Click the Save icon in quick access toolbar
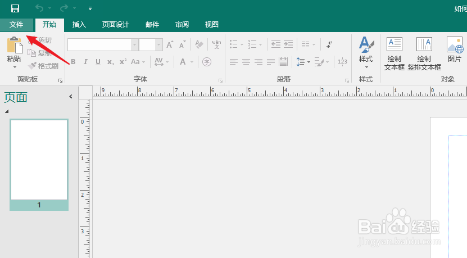 click(x=15, y=8)
